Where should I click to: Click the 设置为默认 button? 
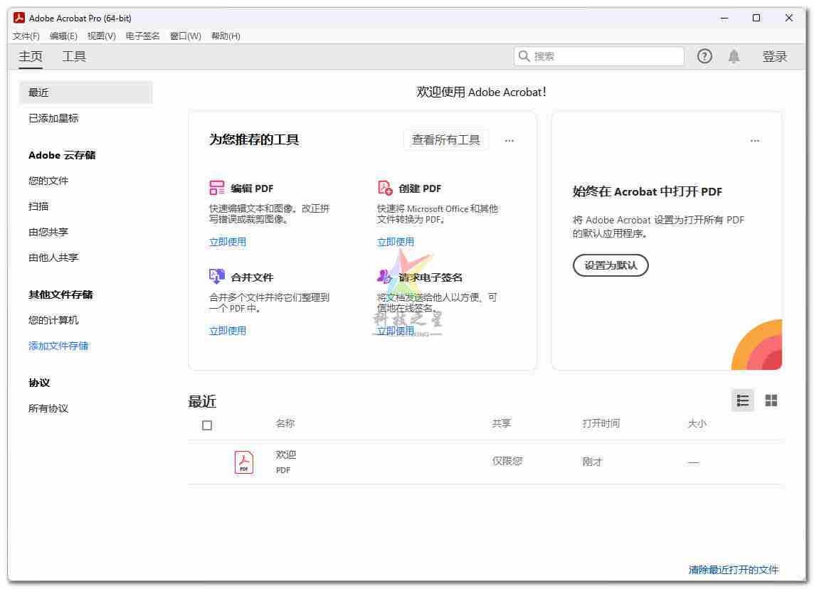[610, 265]
